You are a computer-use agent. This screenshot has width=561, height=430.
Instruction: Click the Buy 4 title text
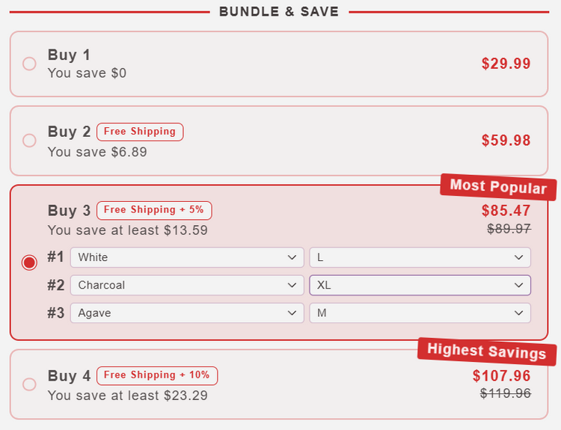pyautogui.click(x=69, y=375)
